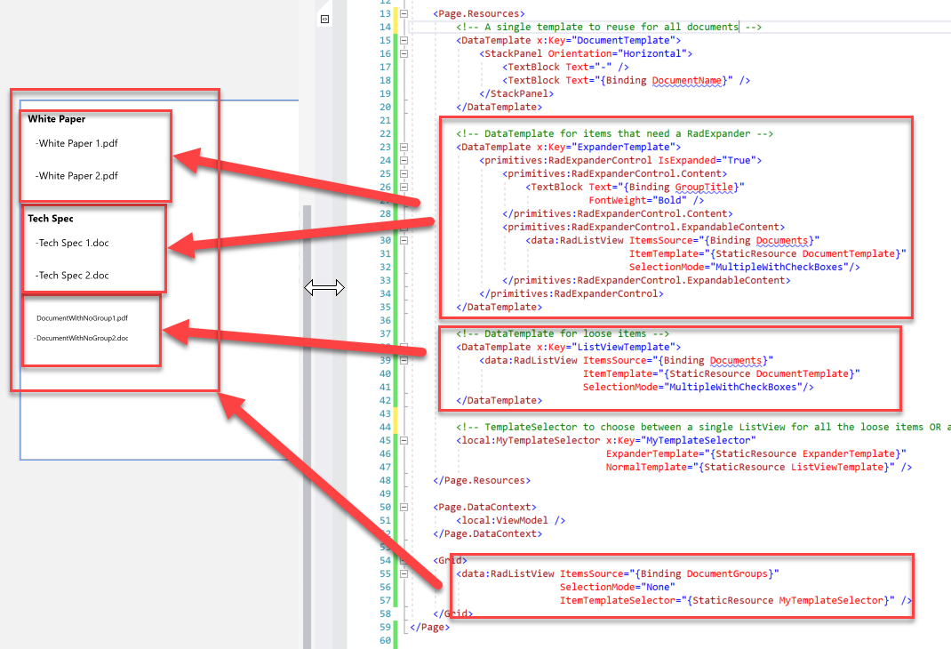This screenshot has width=951, height=649.
Task: Collapse the DocumentTemplate DataTemplate at line 15
Action: coord(404,40)
